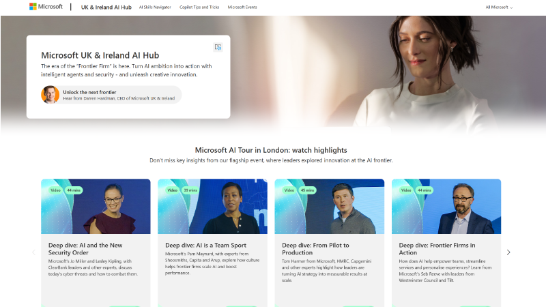Click Deep dive: Frontier Firms in Action title
Screen dimensions: 546x307
[437, 249]
